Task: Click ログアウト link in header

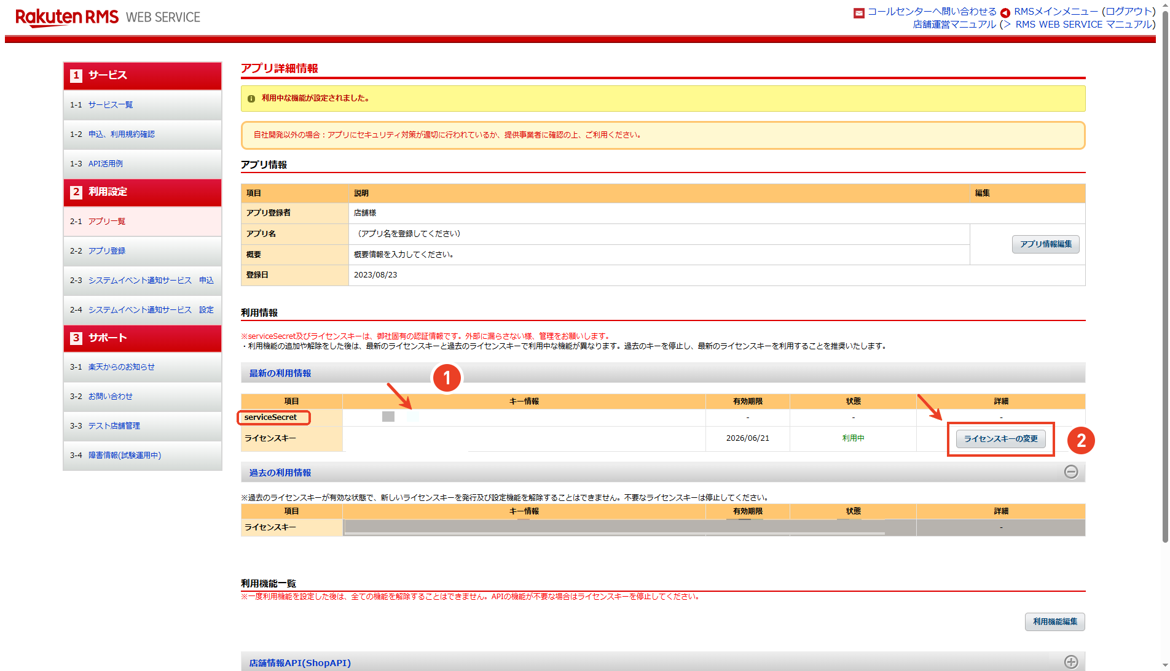Action: tap(1128, 12)
